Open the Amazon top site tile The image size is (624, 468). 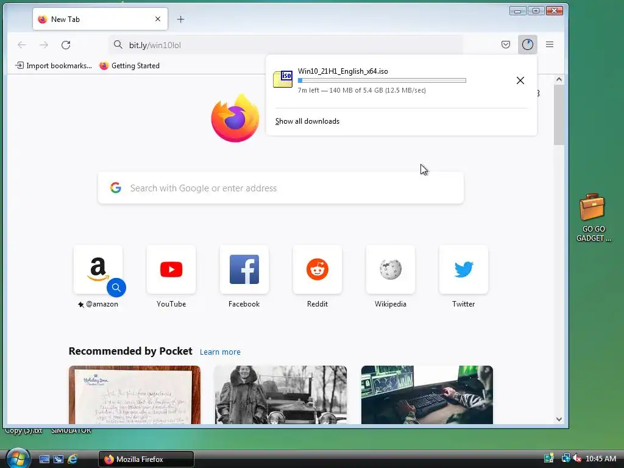click(98, 269)
